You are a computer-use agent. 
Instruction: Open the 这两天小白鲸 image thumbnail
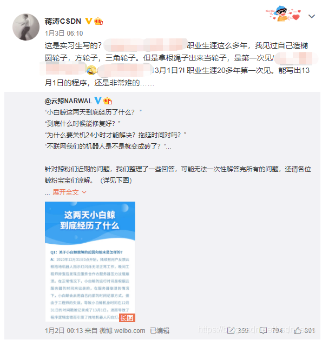tap(90, 262)
